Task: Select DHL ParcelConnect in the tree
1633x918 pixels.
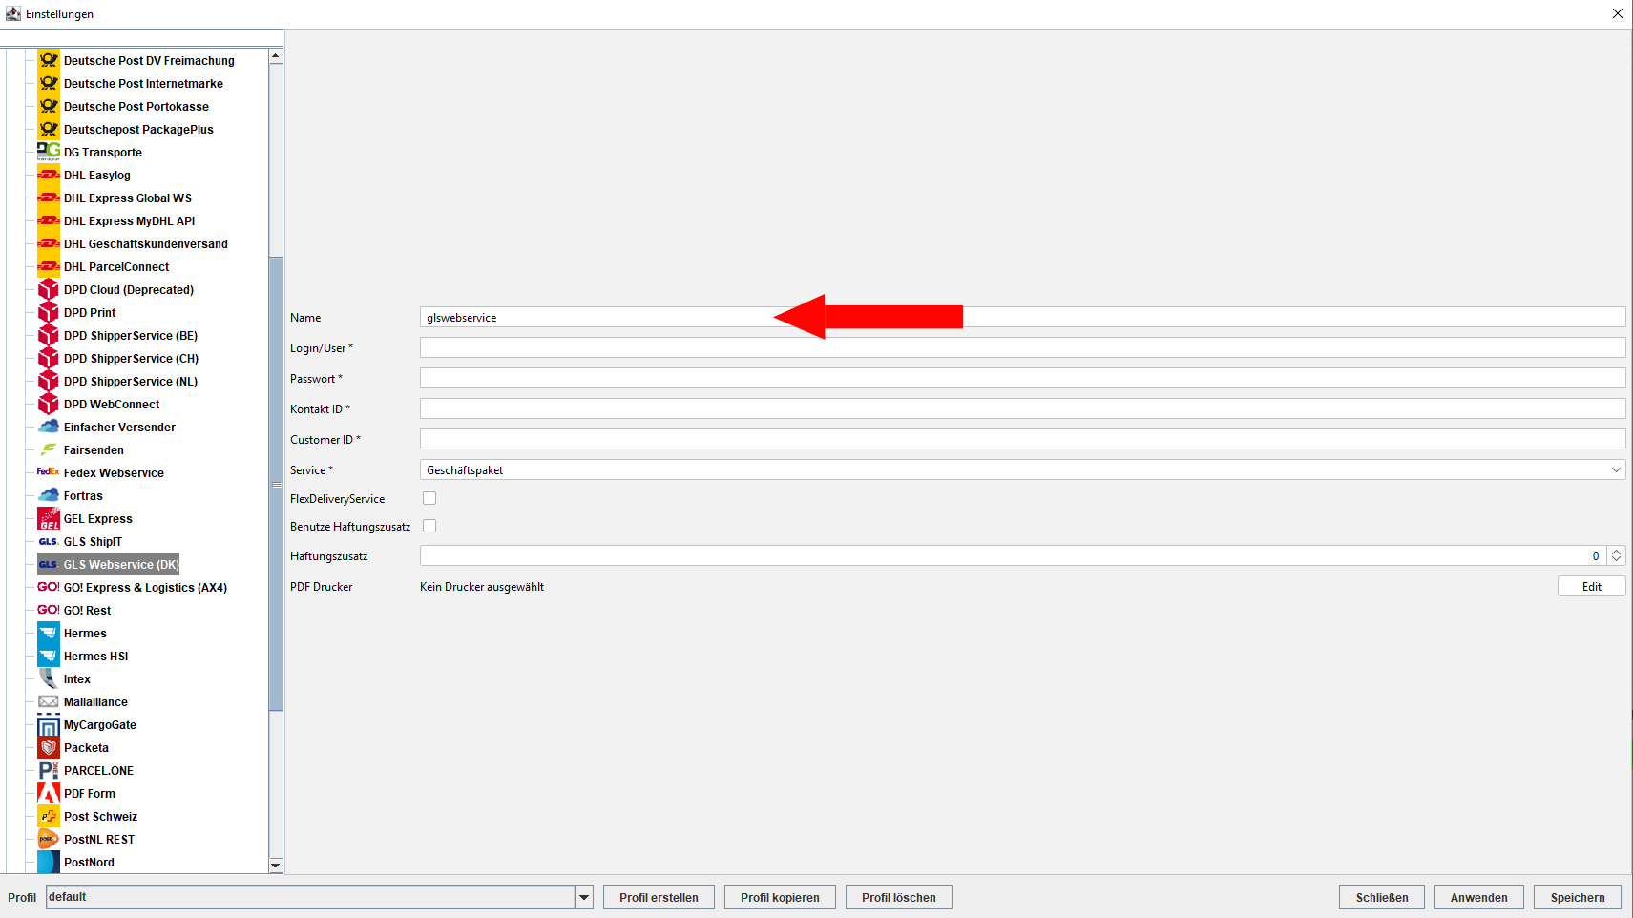Action: point(116,266)
